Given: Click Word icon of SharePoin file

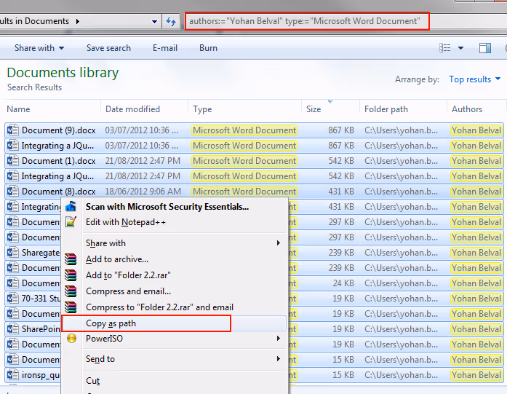Looking at the screenshot, I should tap(13, 328).
